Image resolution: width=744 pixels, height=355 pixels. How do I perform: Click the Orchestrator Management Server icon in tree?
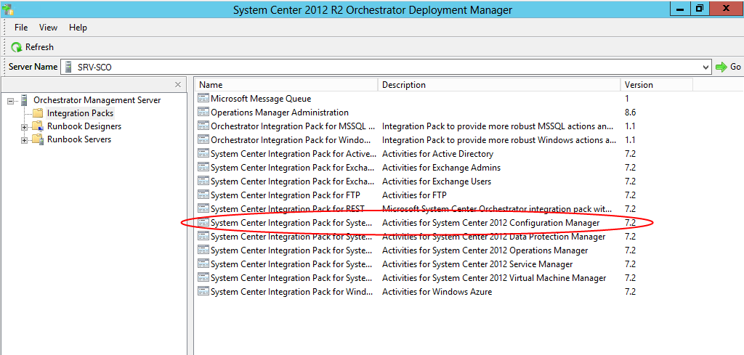tap(24, 100)
